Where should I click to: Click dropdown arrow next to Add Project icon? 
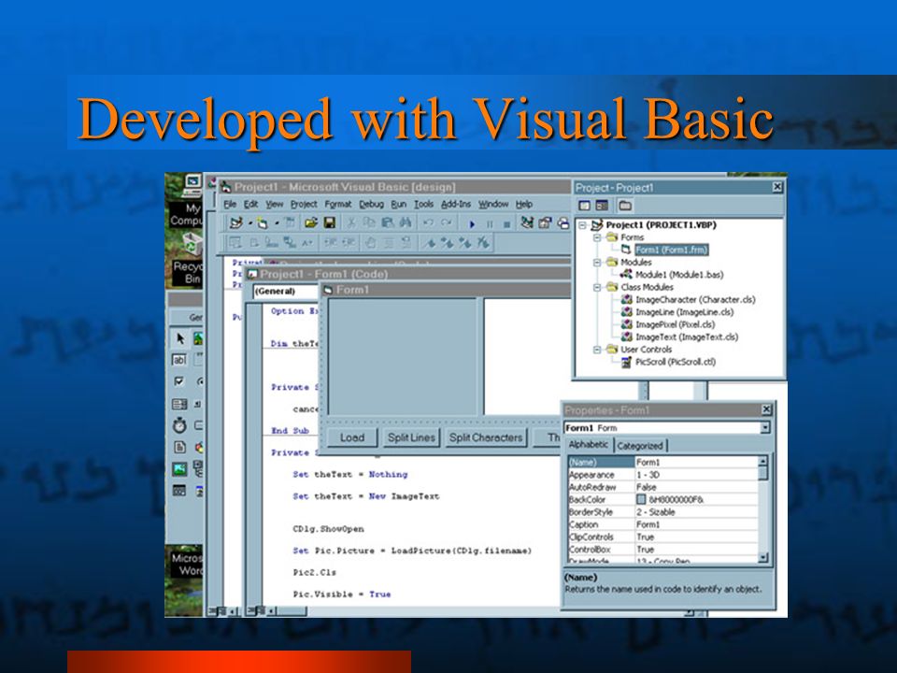click(250, 223)
